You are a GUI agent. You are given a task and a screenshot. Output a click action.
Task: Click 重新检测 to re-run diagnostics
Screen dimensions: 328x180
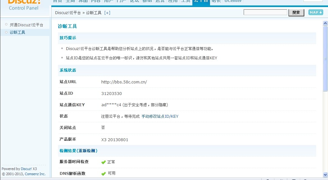pos(87,151)
